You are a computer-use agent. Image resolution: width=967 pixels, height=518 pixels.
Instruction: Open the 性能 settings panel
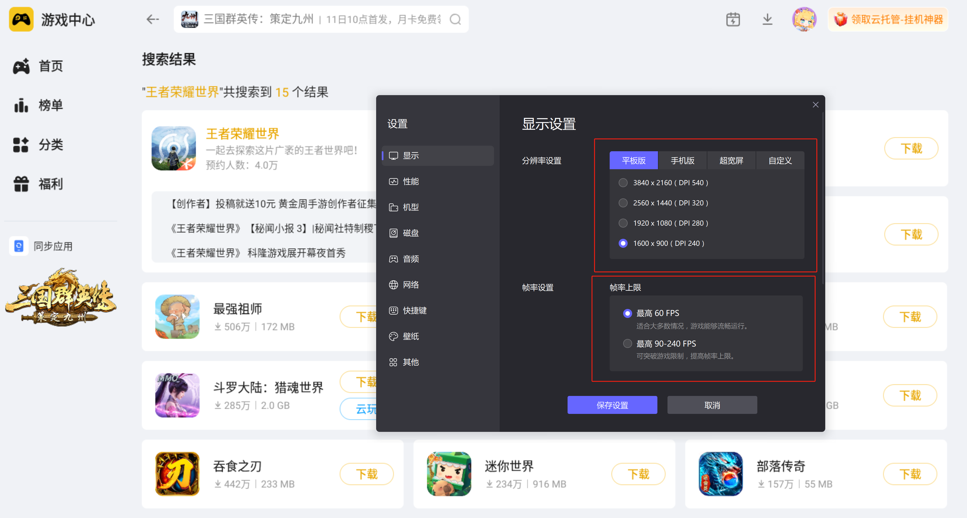pyautogui.click(x=411, y=181)
